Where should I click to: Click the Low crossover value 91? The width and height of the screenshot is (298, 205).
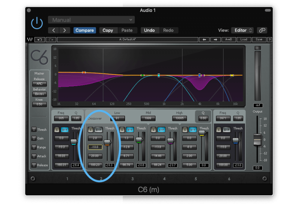(117, 118)
